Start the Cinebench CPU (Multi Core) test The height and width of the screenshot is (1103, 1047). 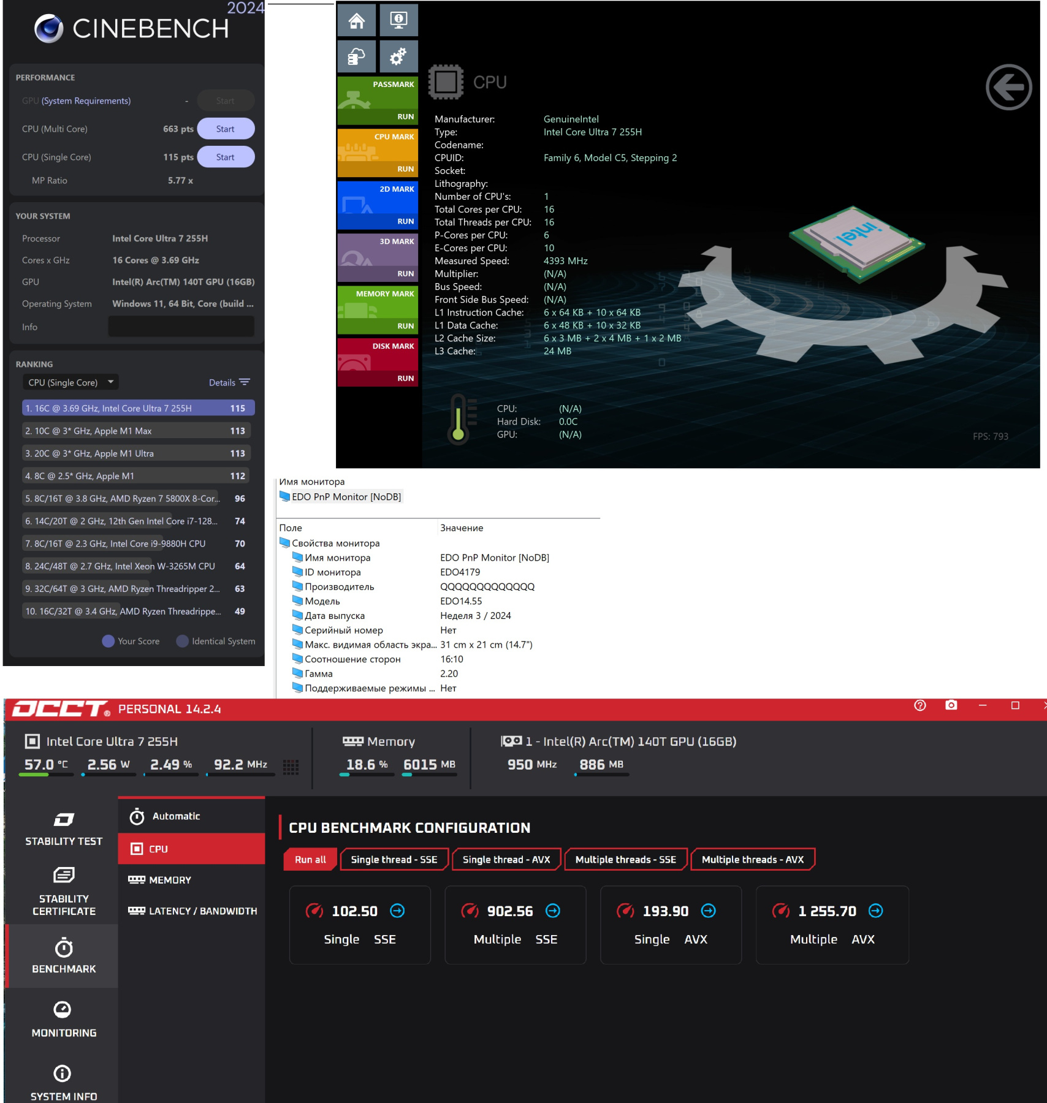[225, 129]
